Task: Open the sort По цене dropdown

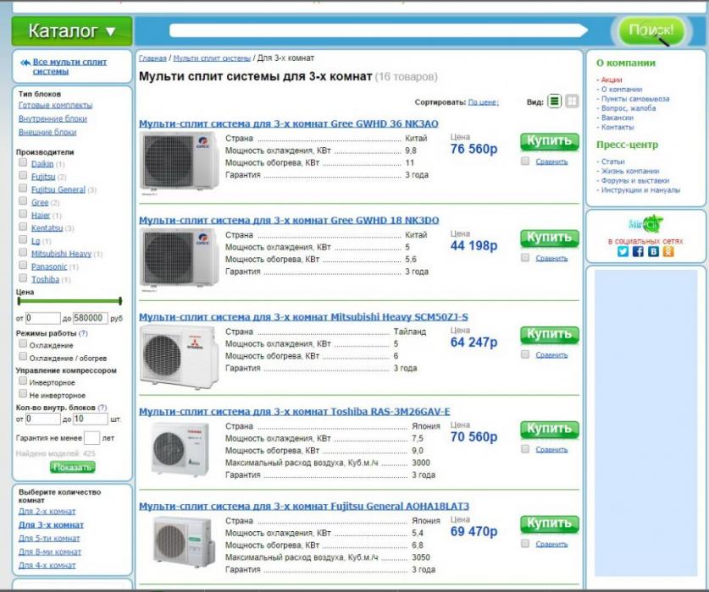Action: 484,102
